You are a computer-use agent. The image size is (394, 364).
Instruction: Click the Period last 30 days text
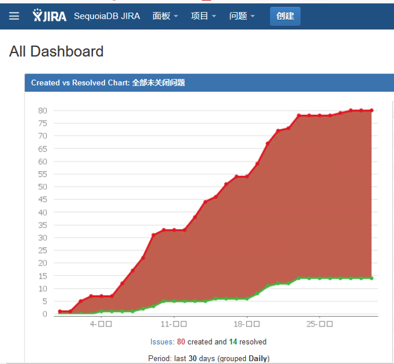[209, 358]
